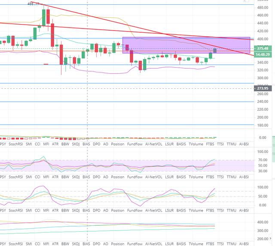The width and height of the screenshot is (275, 246).
Task: Open AO tab under the 100/50/0 stochastic panel
Action: click(x=105, y=210)
